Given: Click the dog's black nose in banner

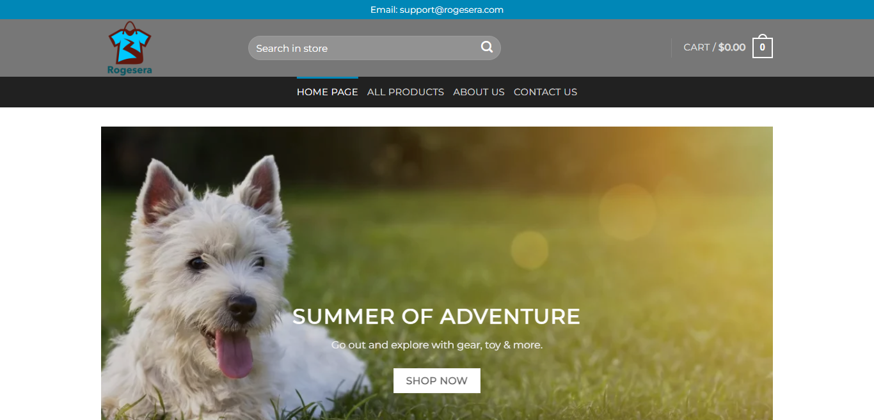Looking at the screenshot, I should pyautogui.click(x=242, y=308).
